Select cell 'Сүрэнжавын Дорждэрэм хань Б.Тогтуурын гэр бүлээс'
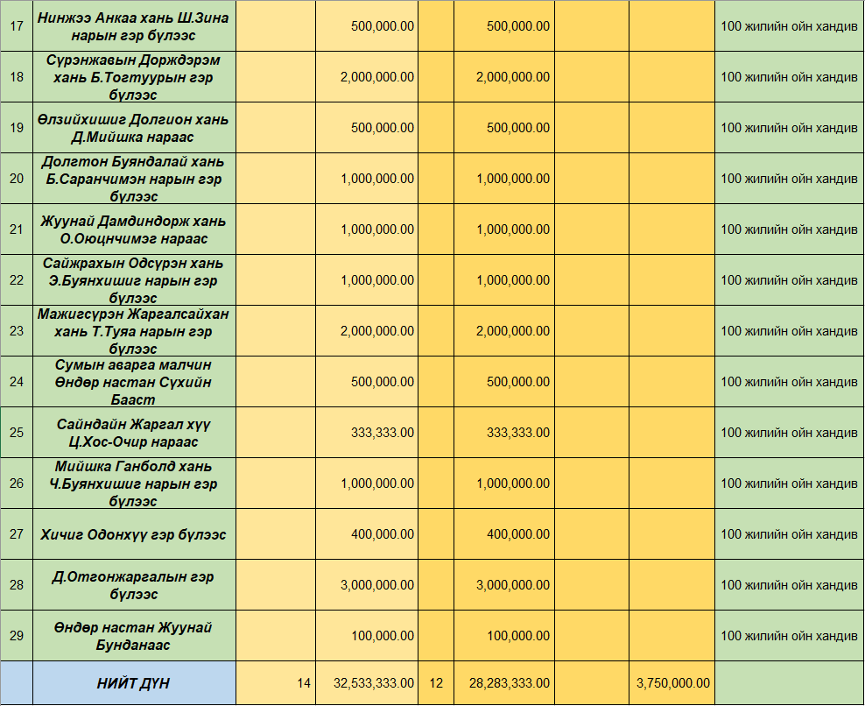865x706 pixels. coord(134,77)
